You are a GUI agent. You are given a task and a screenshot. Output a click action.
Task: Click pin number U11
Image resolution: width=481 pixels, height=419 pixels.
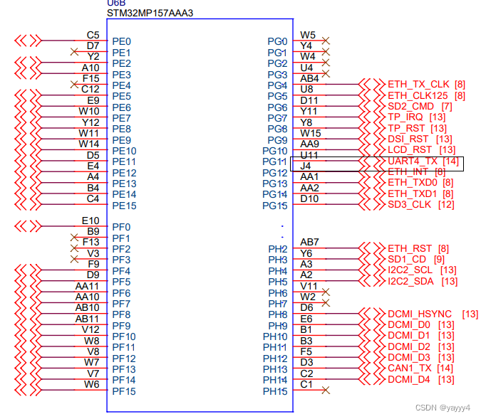[309, 155]
